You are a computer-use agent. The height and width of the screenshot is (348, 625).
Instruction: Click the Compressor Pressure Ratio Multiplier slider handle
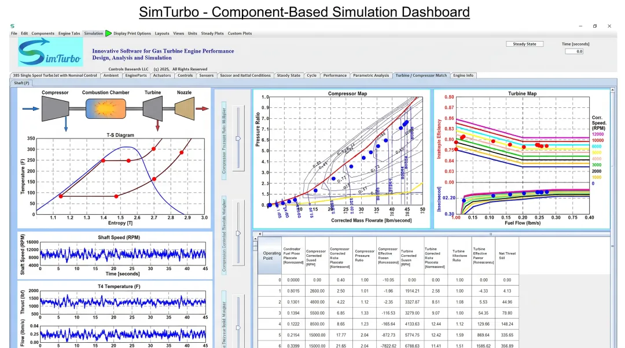238,139
